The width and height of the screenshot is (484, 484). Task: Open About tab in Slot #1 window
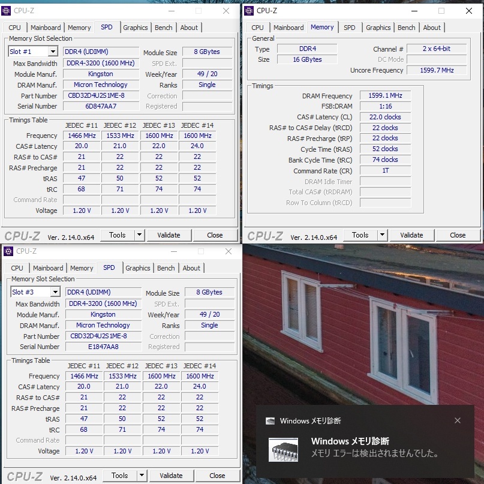tap(189, 28)
